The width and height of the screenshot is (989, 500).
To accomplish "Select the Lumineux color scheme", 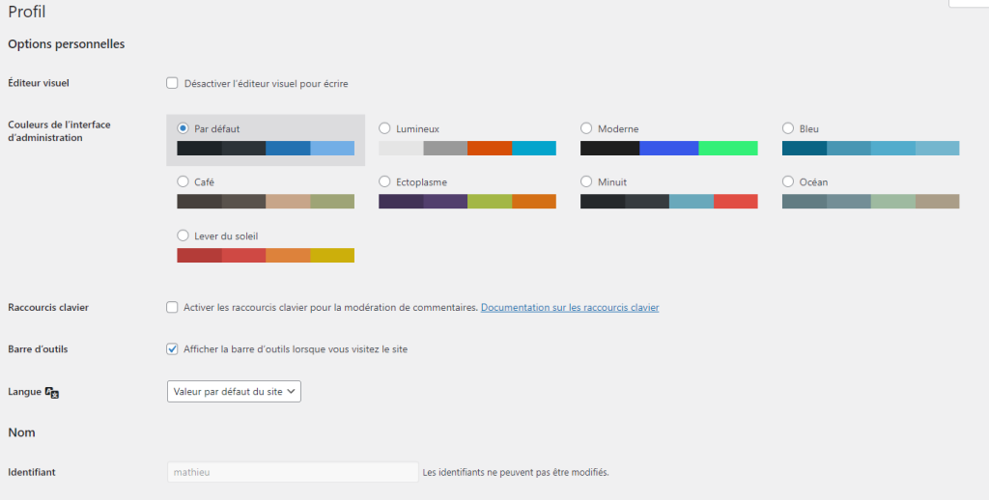I will tap(385, 128).
